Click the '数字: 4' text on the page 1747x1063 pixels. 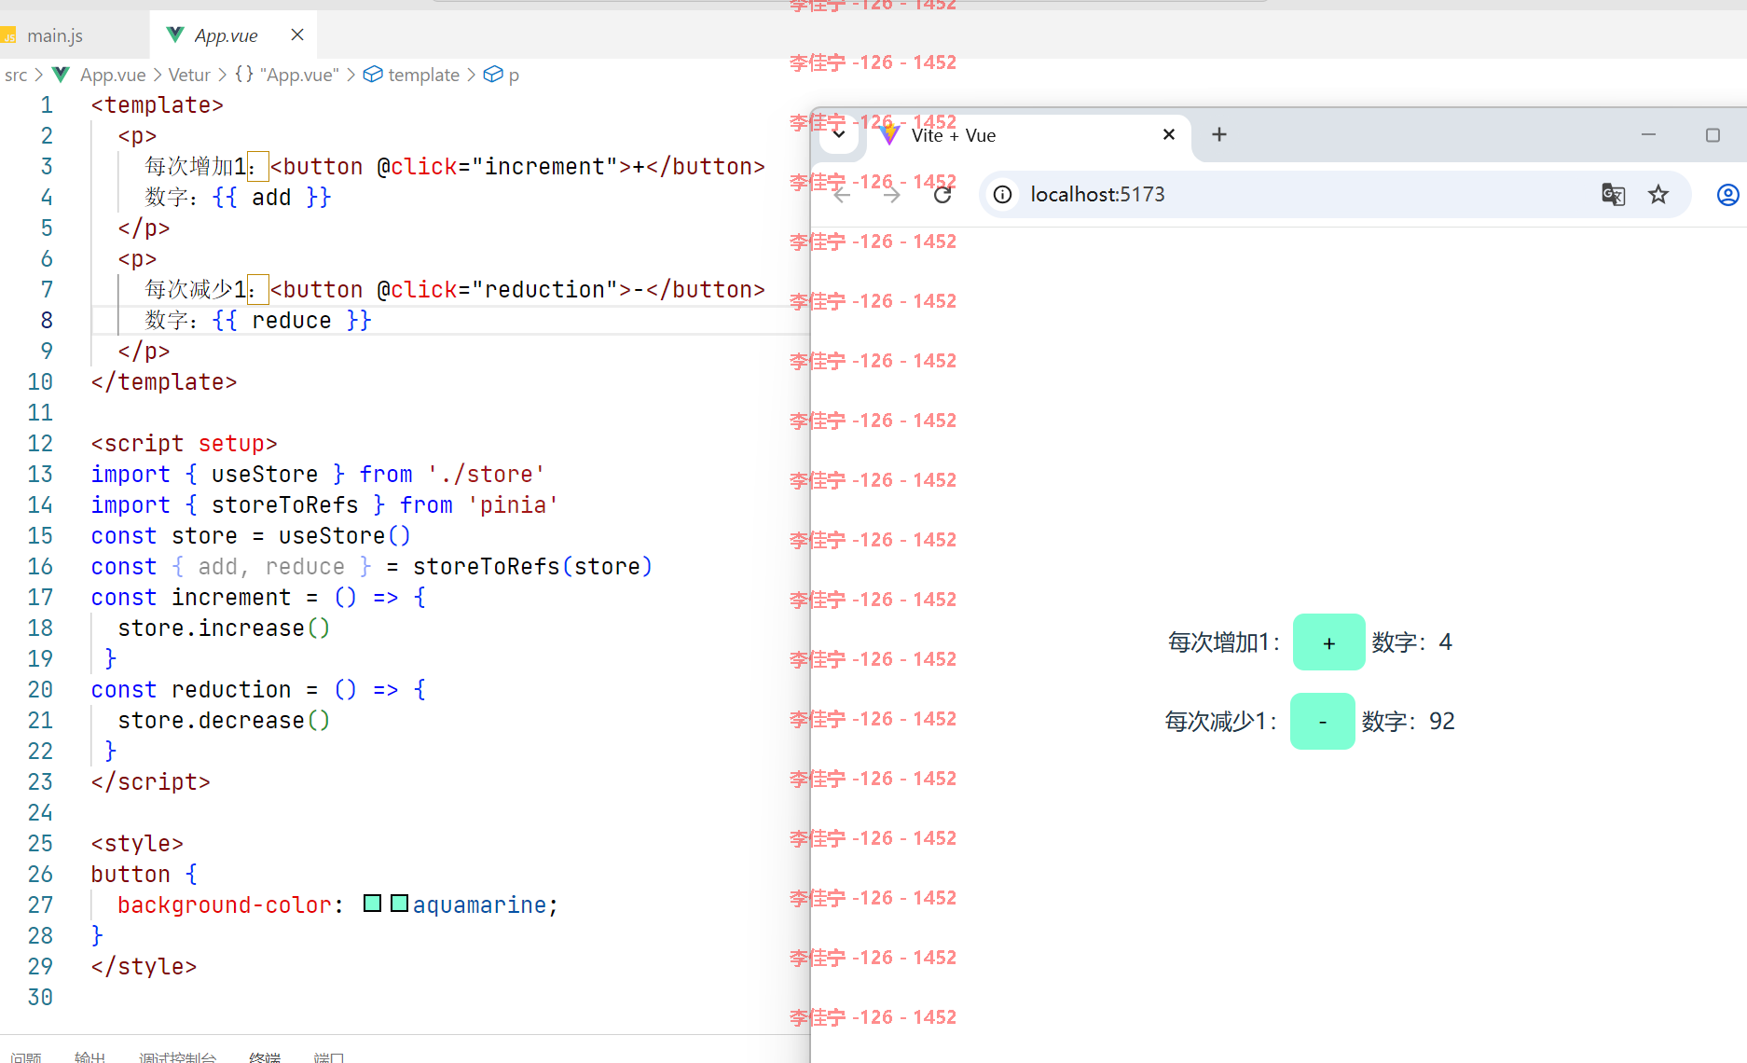pos(1411,642)
